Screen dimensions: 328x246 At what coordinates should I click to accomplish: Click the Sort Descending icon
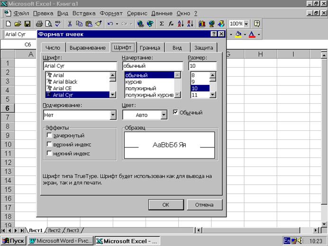[x=190, y=24]
